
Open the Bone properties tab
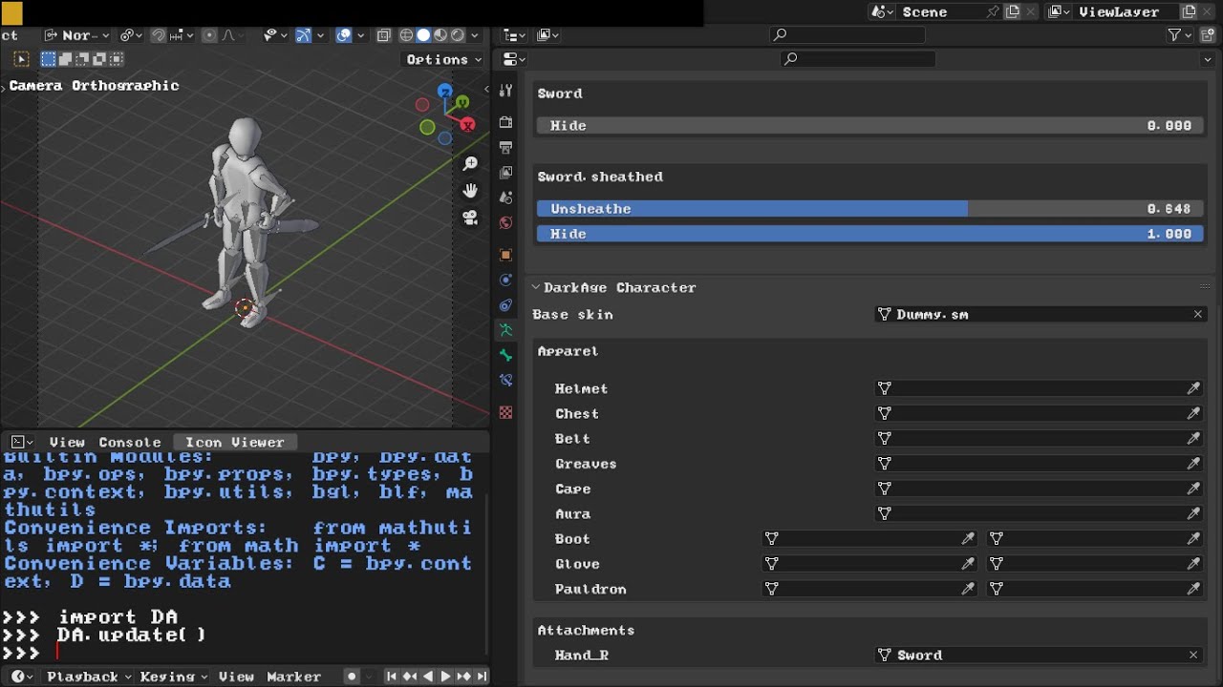[x=506, y=355]
